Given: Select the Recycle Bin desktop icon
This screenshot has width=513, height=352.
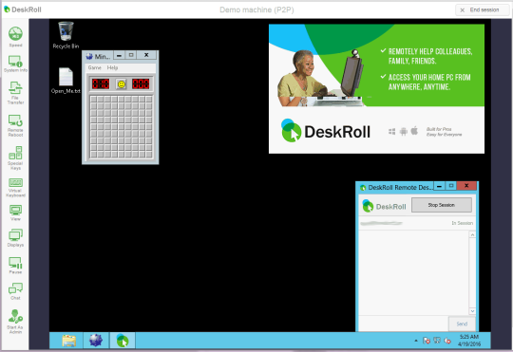Looking at the screenshot, I should pyautogui.click(x=66, y=35).
